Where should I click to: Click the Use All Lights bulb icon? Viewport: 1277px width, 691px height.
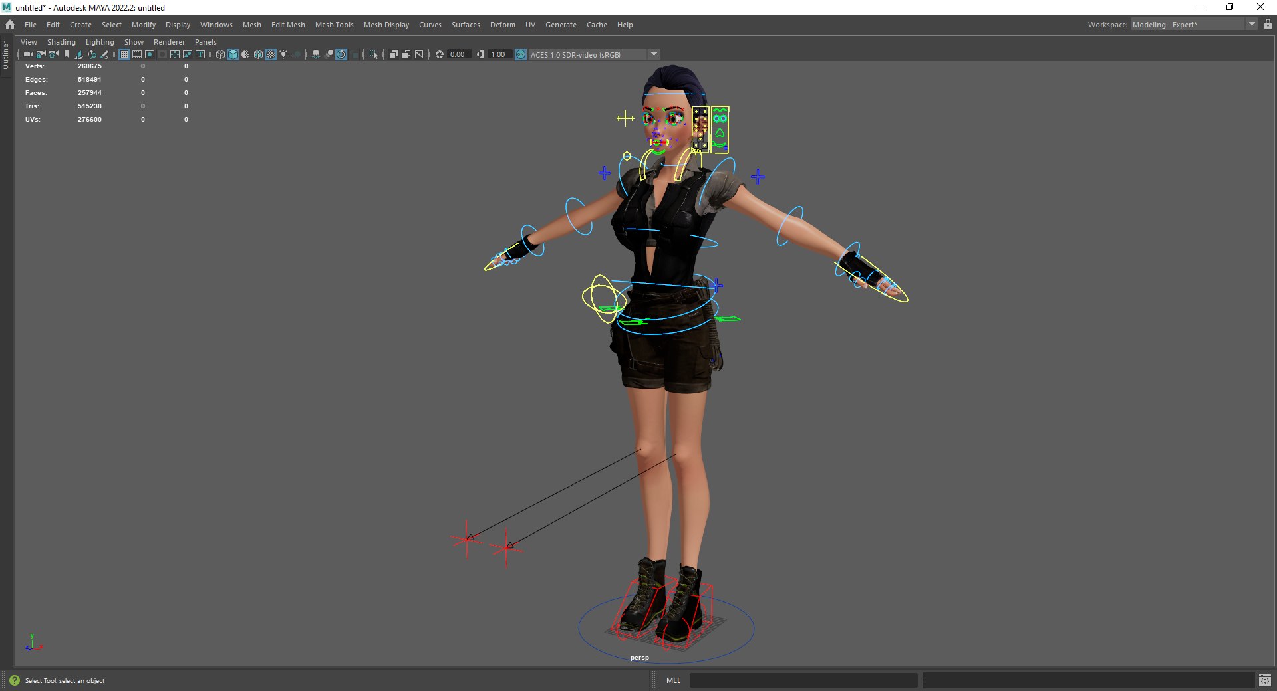pos(283,54)
